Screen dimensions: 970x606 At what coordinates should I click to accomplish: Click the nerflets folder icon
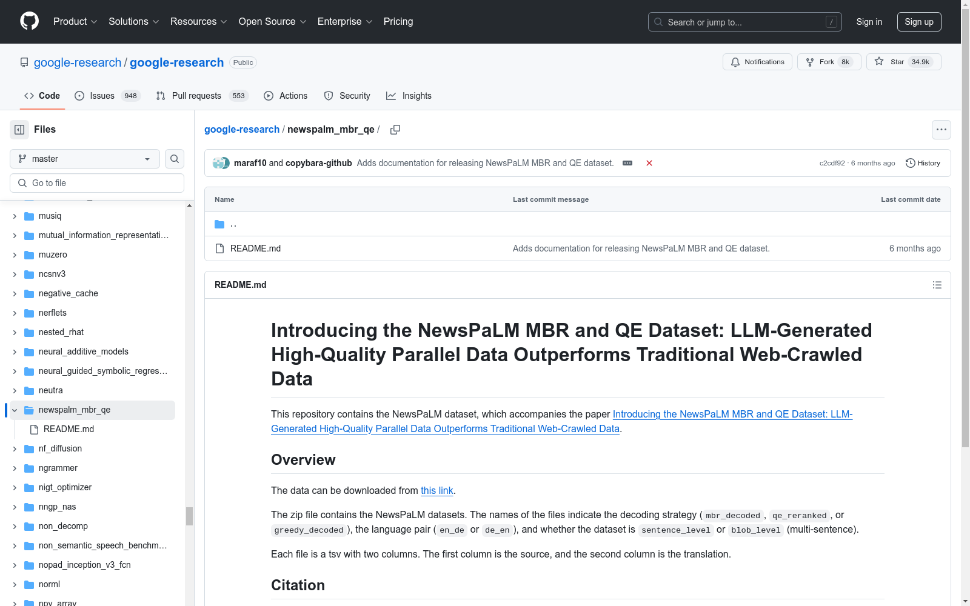point(29,313)
